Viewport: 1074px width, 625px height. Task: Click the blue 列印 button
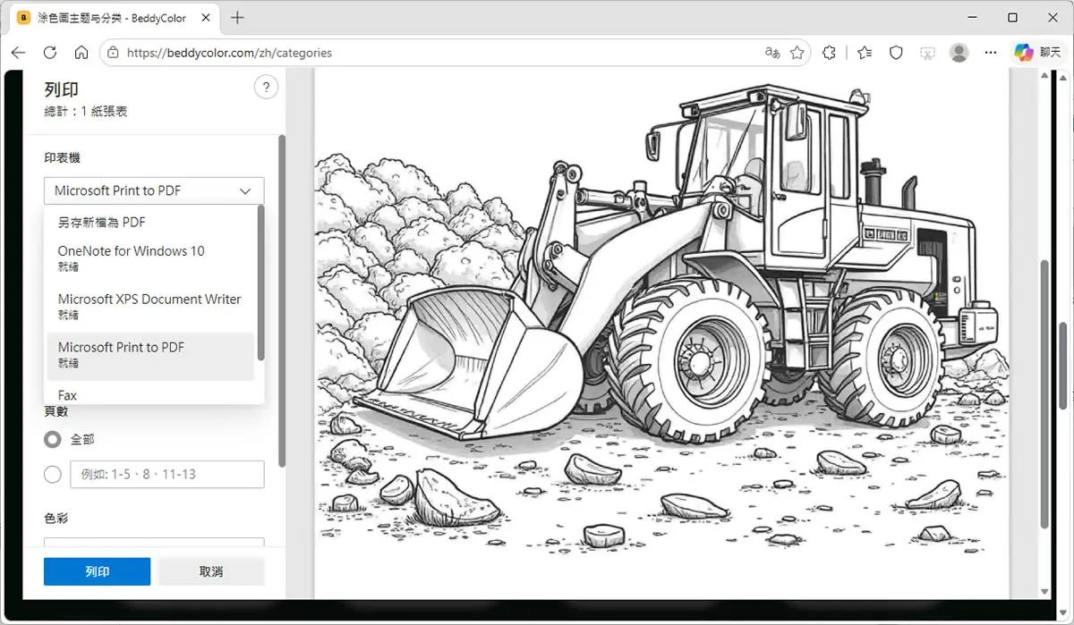[x=98, y=571]
